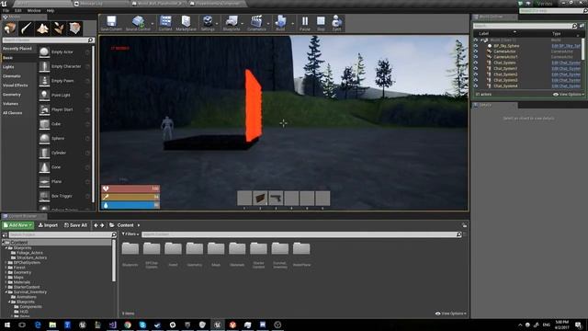The height and width of the screenshot is (331, 588).
Task: Open Chrome from the taskbar
Action: [128, 325]
